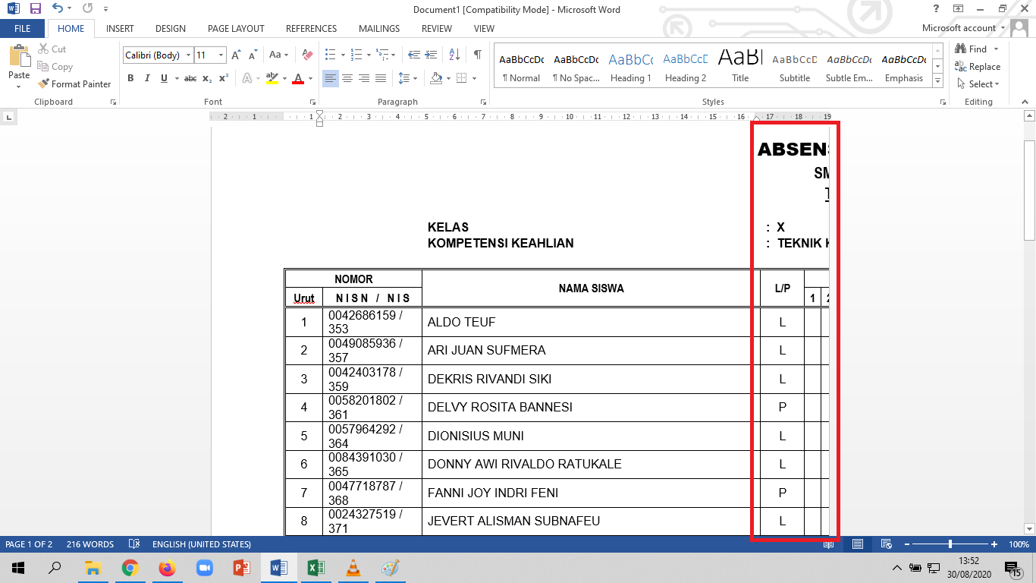Open the font name dropdown
Screen dimensions: 1036x583
[x=188, y=55]
